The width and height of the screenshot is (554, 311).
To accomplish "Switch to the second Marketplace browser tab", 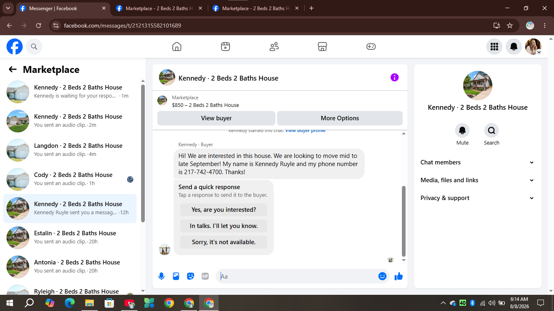I will click(x=159, y=9).
